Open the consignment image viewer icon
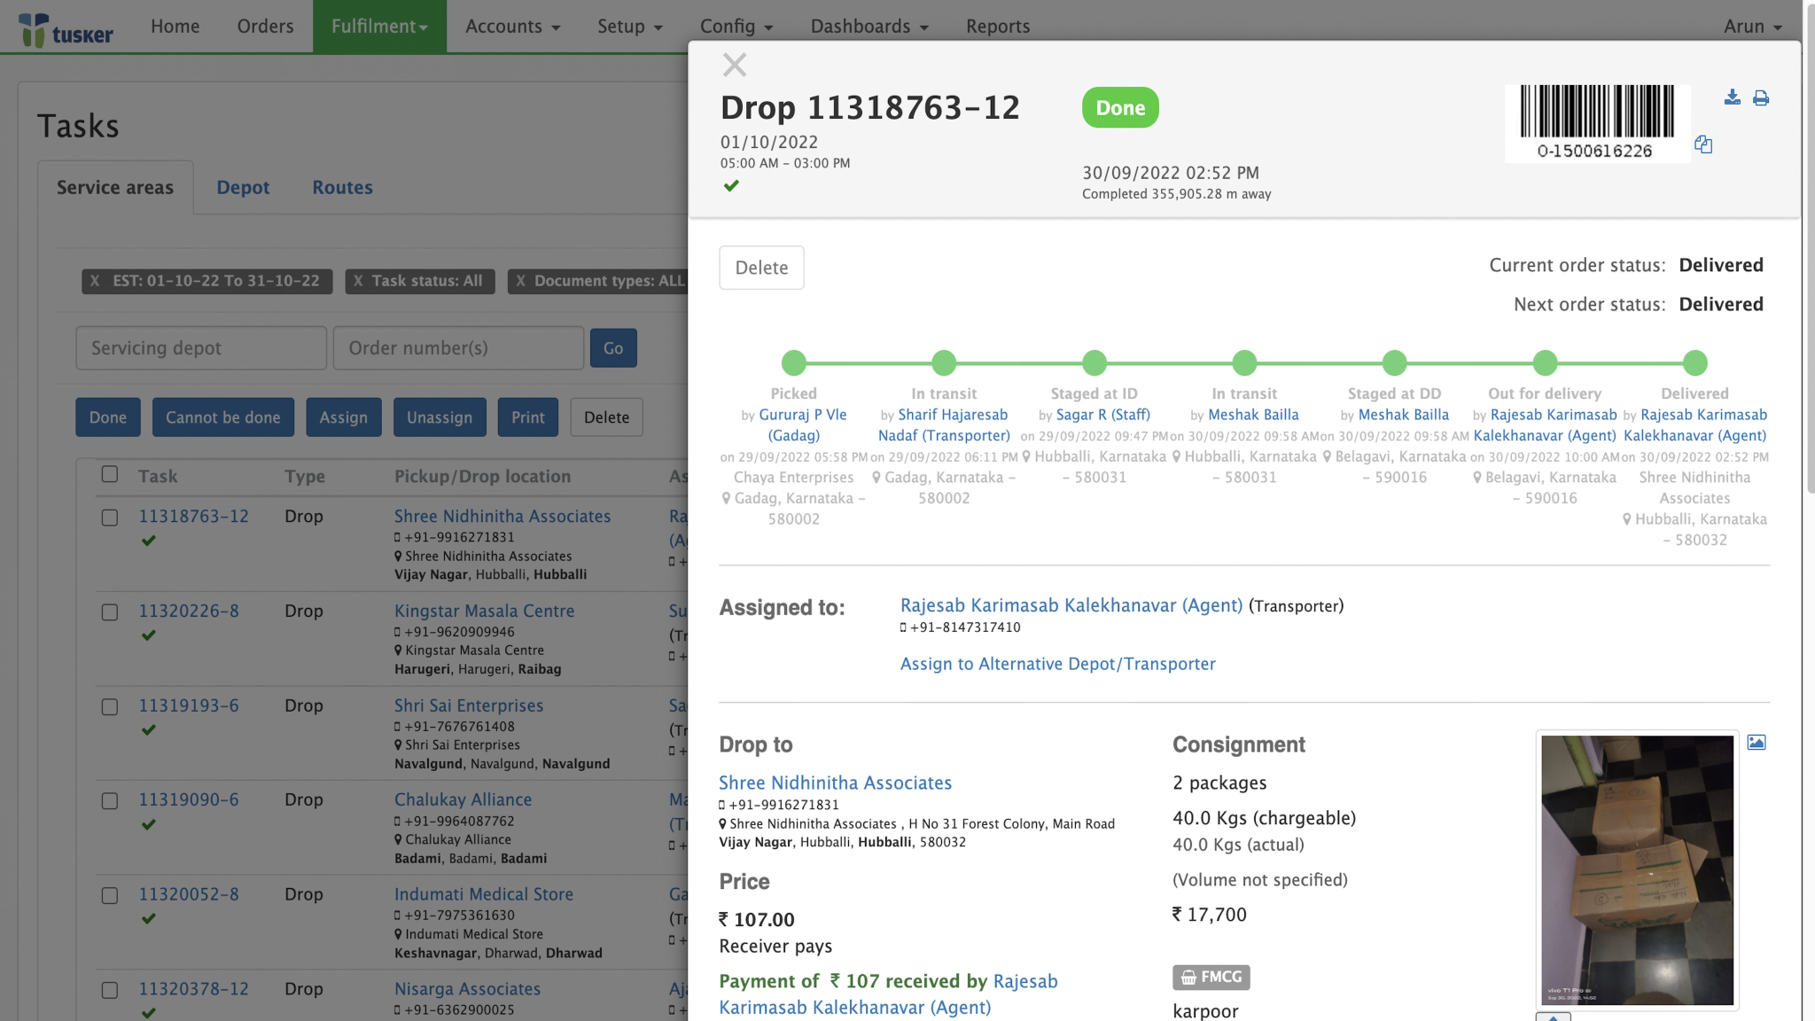Viewport: 1815px width, 1021px height. pos(1757,743)
